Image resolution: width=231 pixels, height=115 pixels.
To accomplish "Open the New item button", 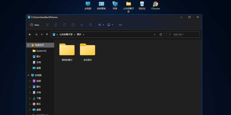I will tap(35, 25).
